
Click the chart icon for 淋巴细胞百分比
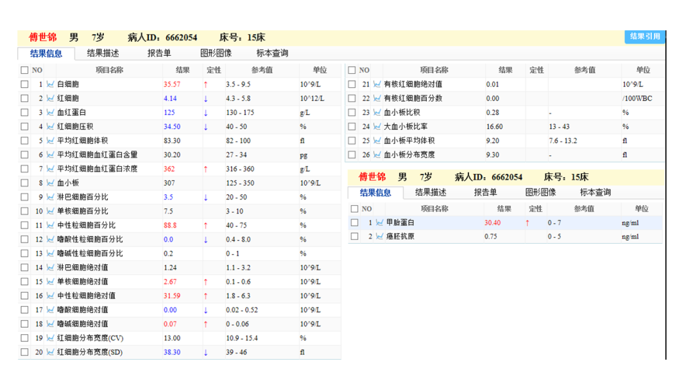pyautogui.click(x=51, y=197)
